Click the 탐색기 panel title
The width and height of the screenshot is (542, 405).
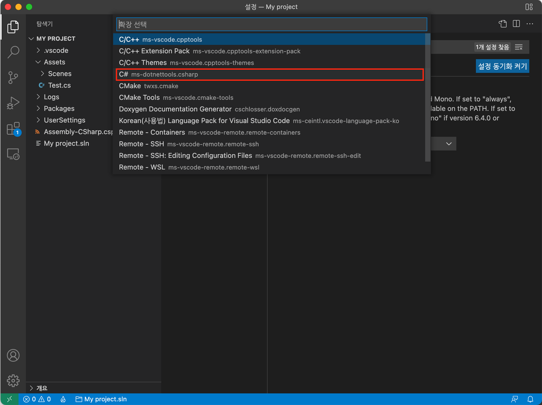coord(45,24)
